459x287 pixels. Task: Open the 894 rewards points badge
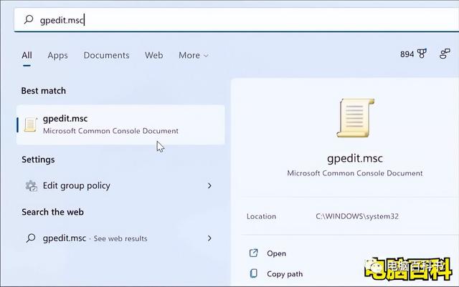point(413,54)
